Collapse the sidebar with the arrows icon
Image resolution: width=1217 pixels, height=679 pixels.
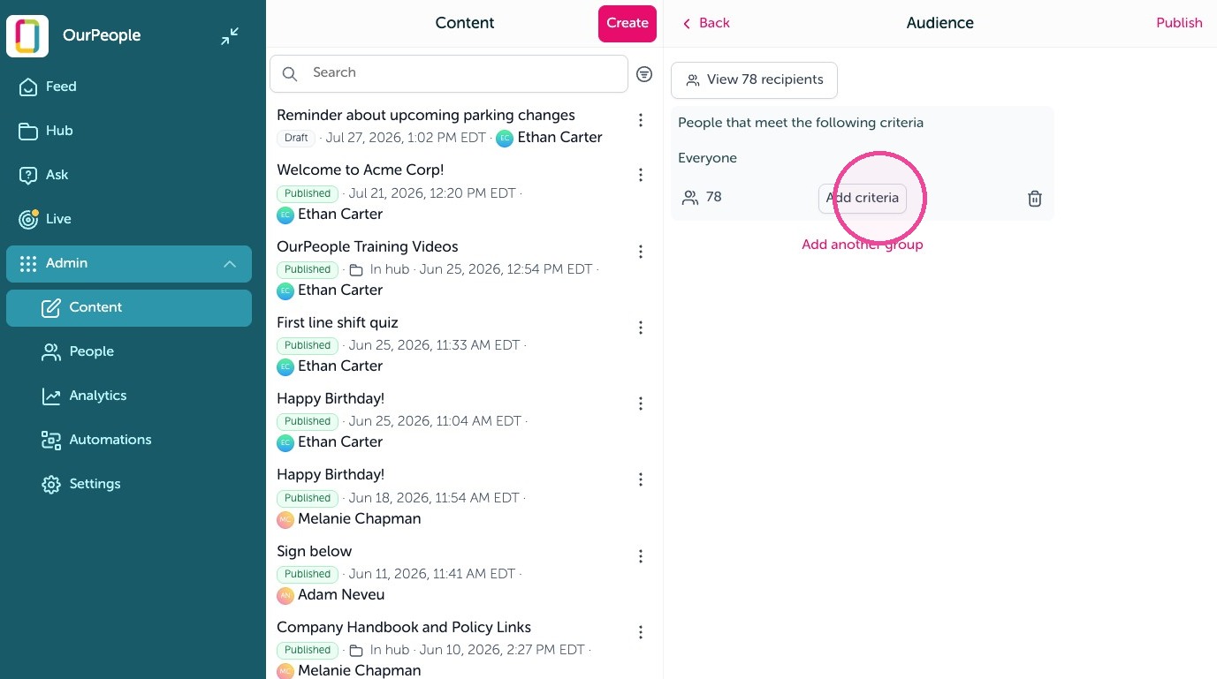point(230,36)
